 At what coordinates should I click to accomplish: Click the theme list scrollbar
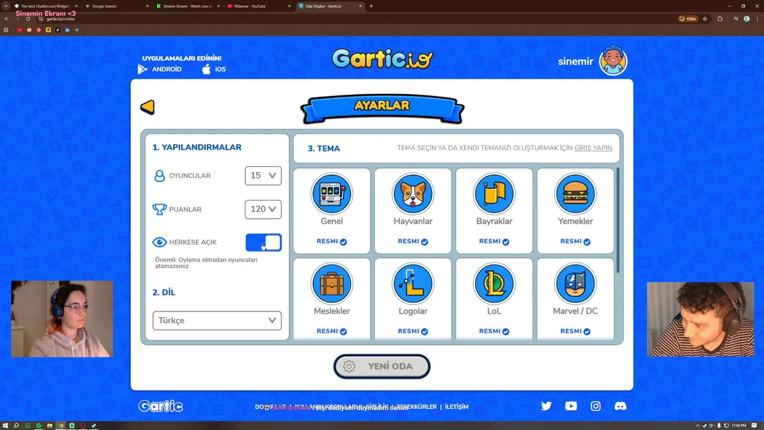(x=618, y=220)
